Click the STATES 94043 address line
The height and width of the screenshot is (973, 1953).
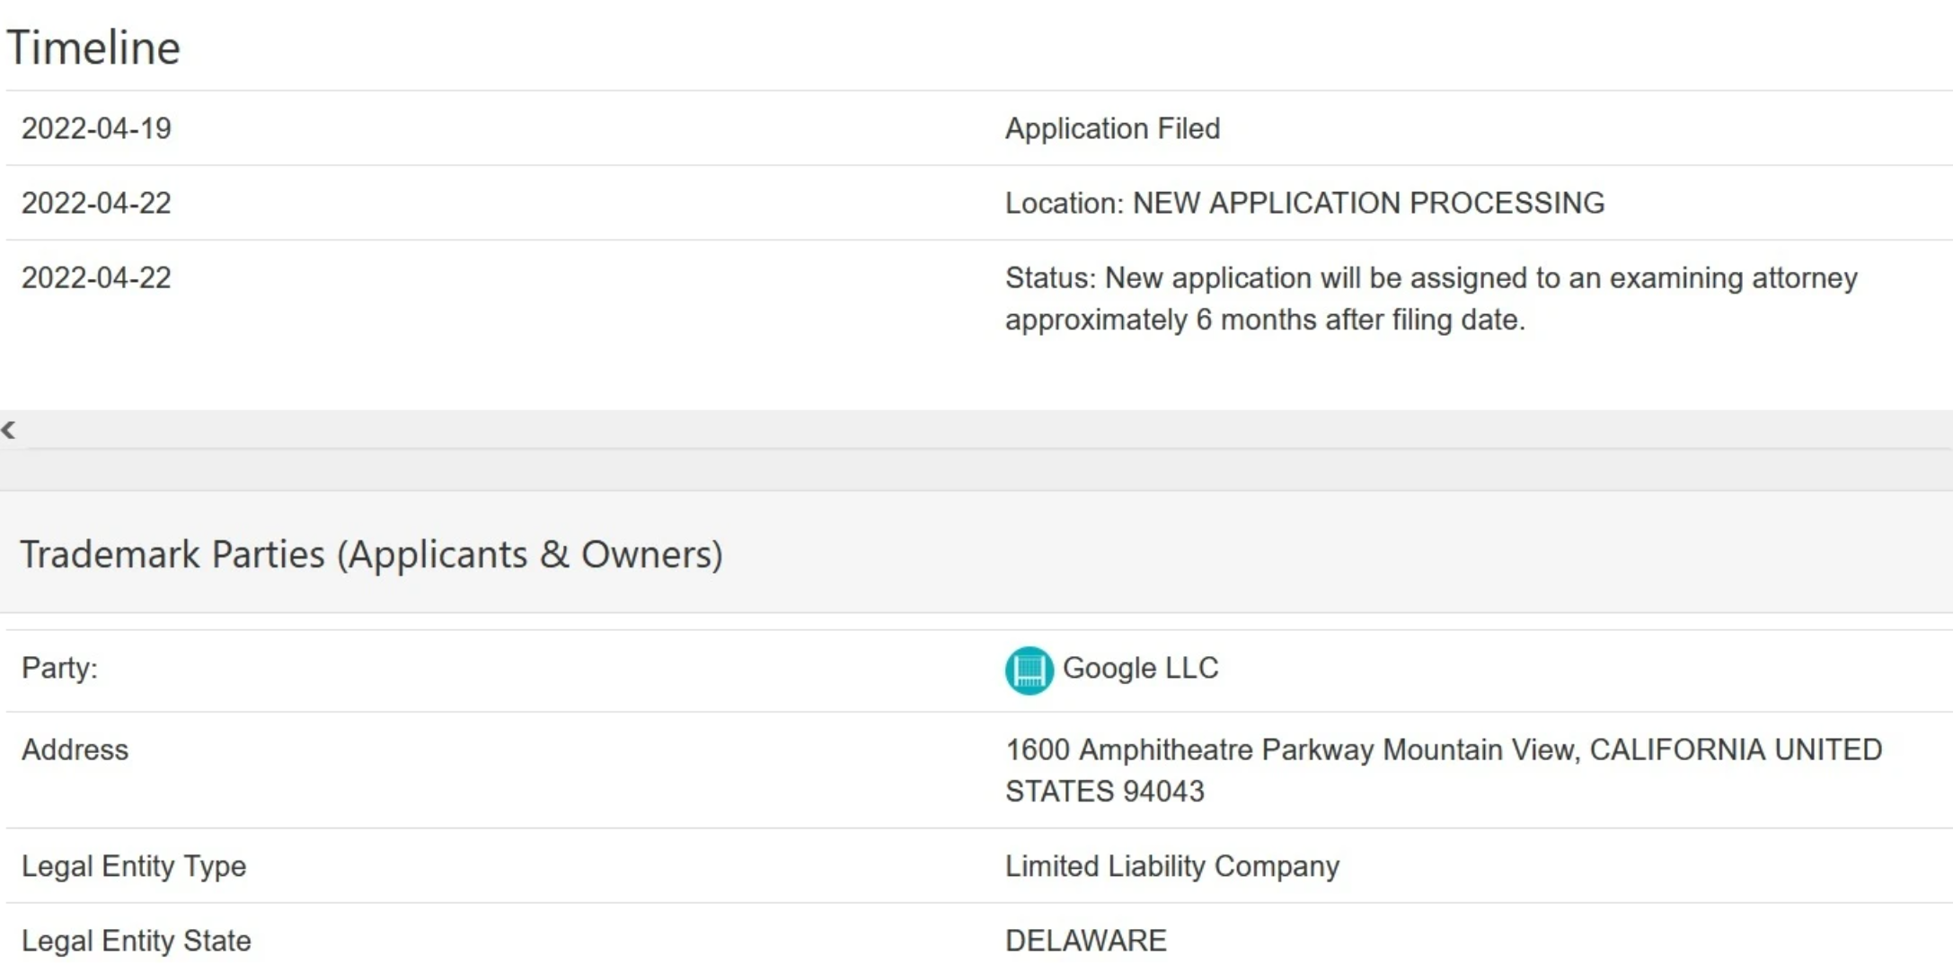coord(1105,792)
